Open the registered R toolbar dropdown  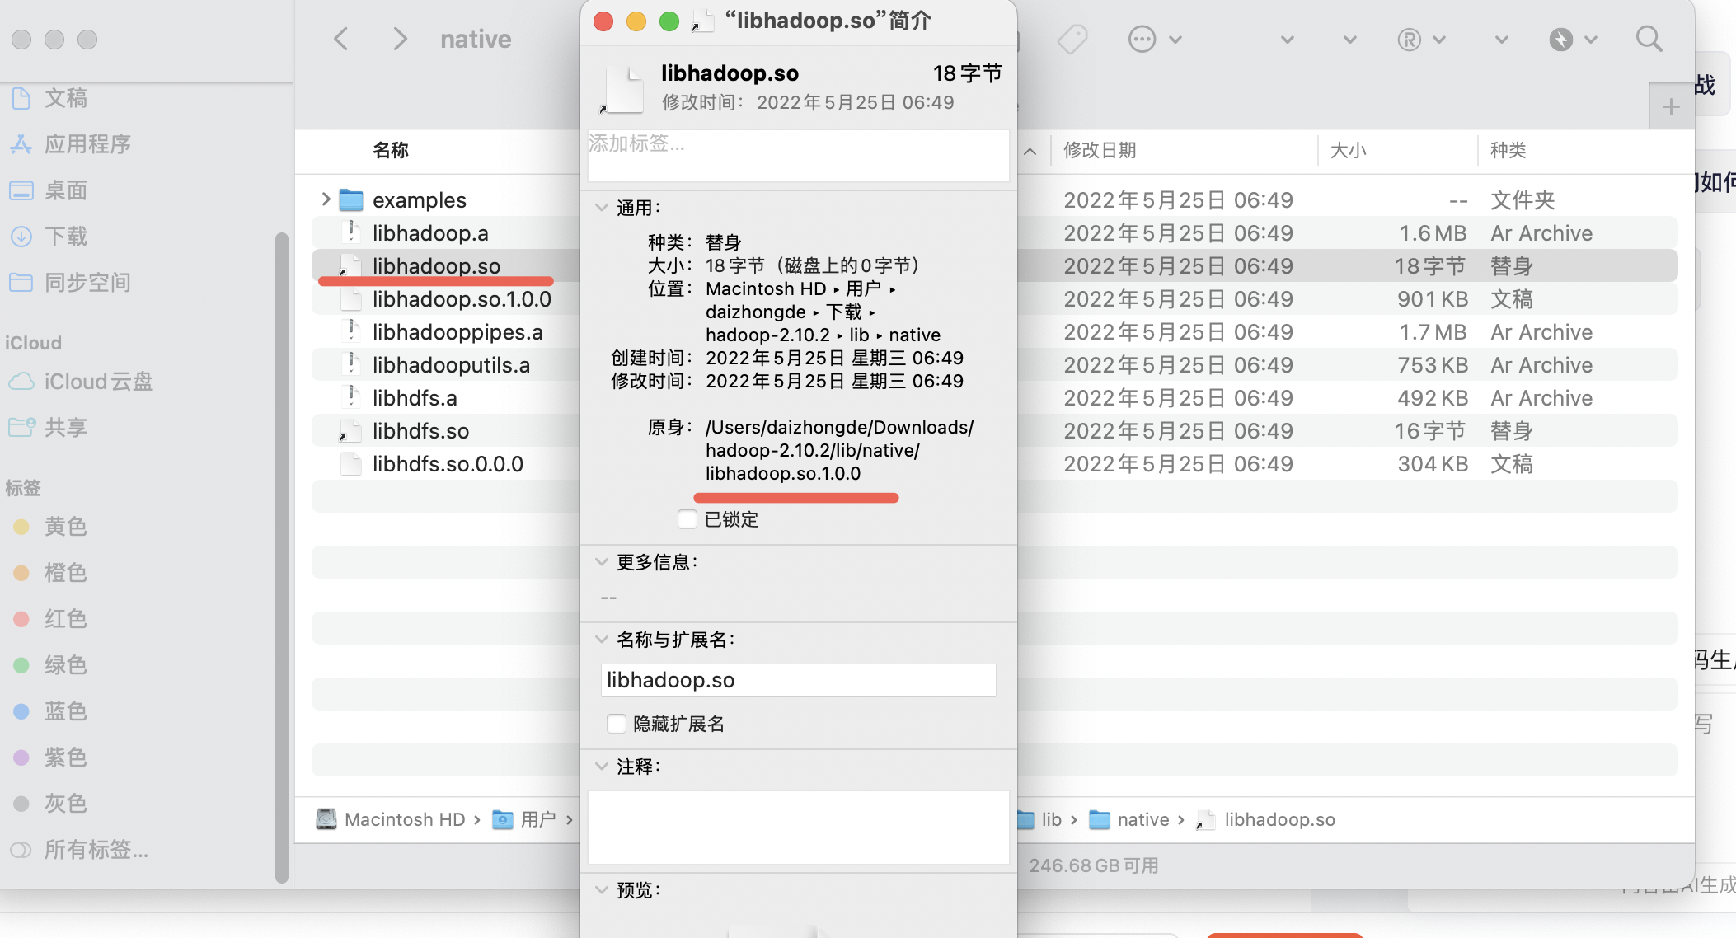(1421, 39)
